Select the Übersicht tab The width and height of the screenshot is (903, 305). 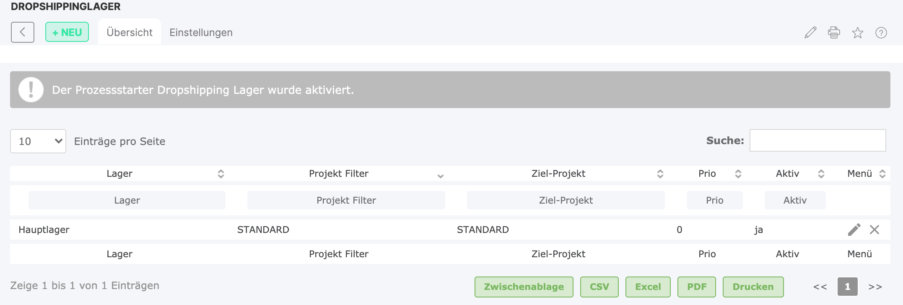(x=130, y=32)
